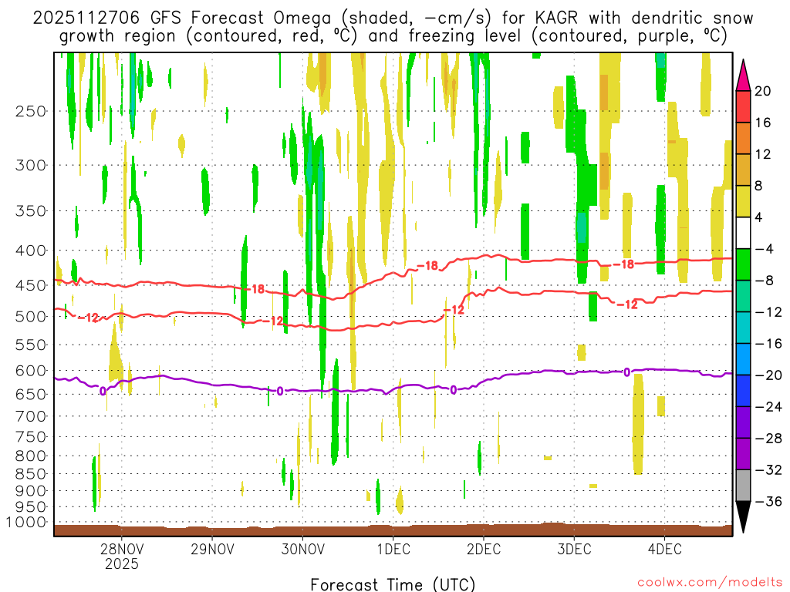Click the 4DEC date label
Viewport: 790px width, 592px height.
(x=664, y=549)
